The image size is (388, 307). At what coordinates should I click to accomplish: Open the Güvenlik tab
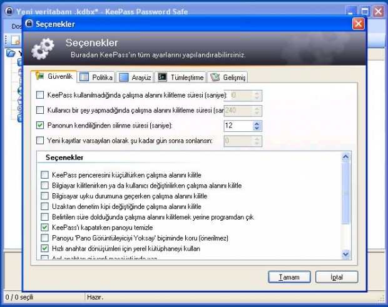(54, 76)
